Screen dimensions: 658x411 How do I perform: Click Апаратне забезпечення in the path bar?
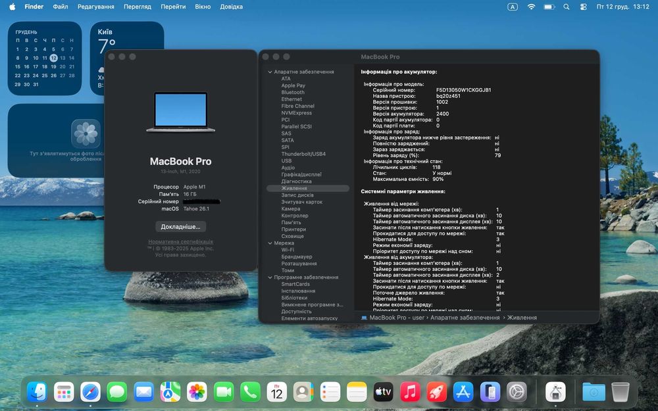pos(465,318)
